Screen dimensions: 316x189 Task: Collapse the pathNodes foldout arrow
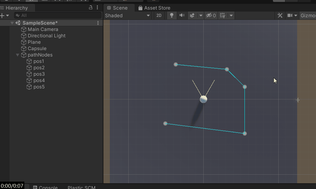(18, 55)
